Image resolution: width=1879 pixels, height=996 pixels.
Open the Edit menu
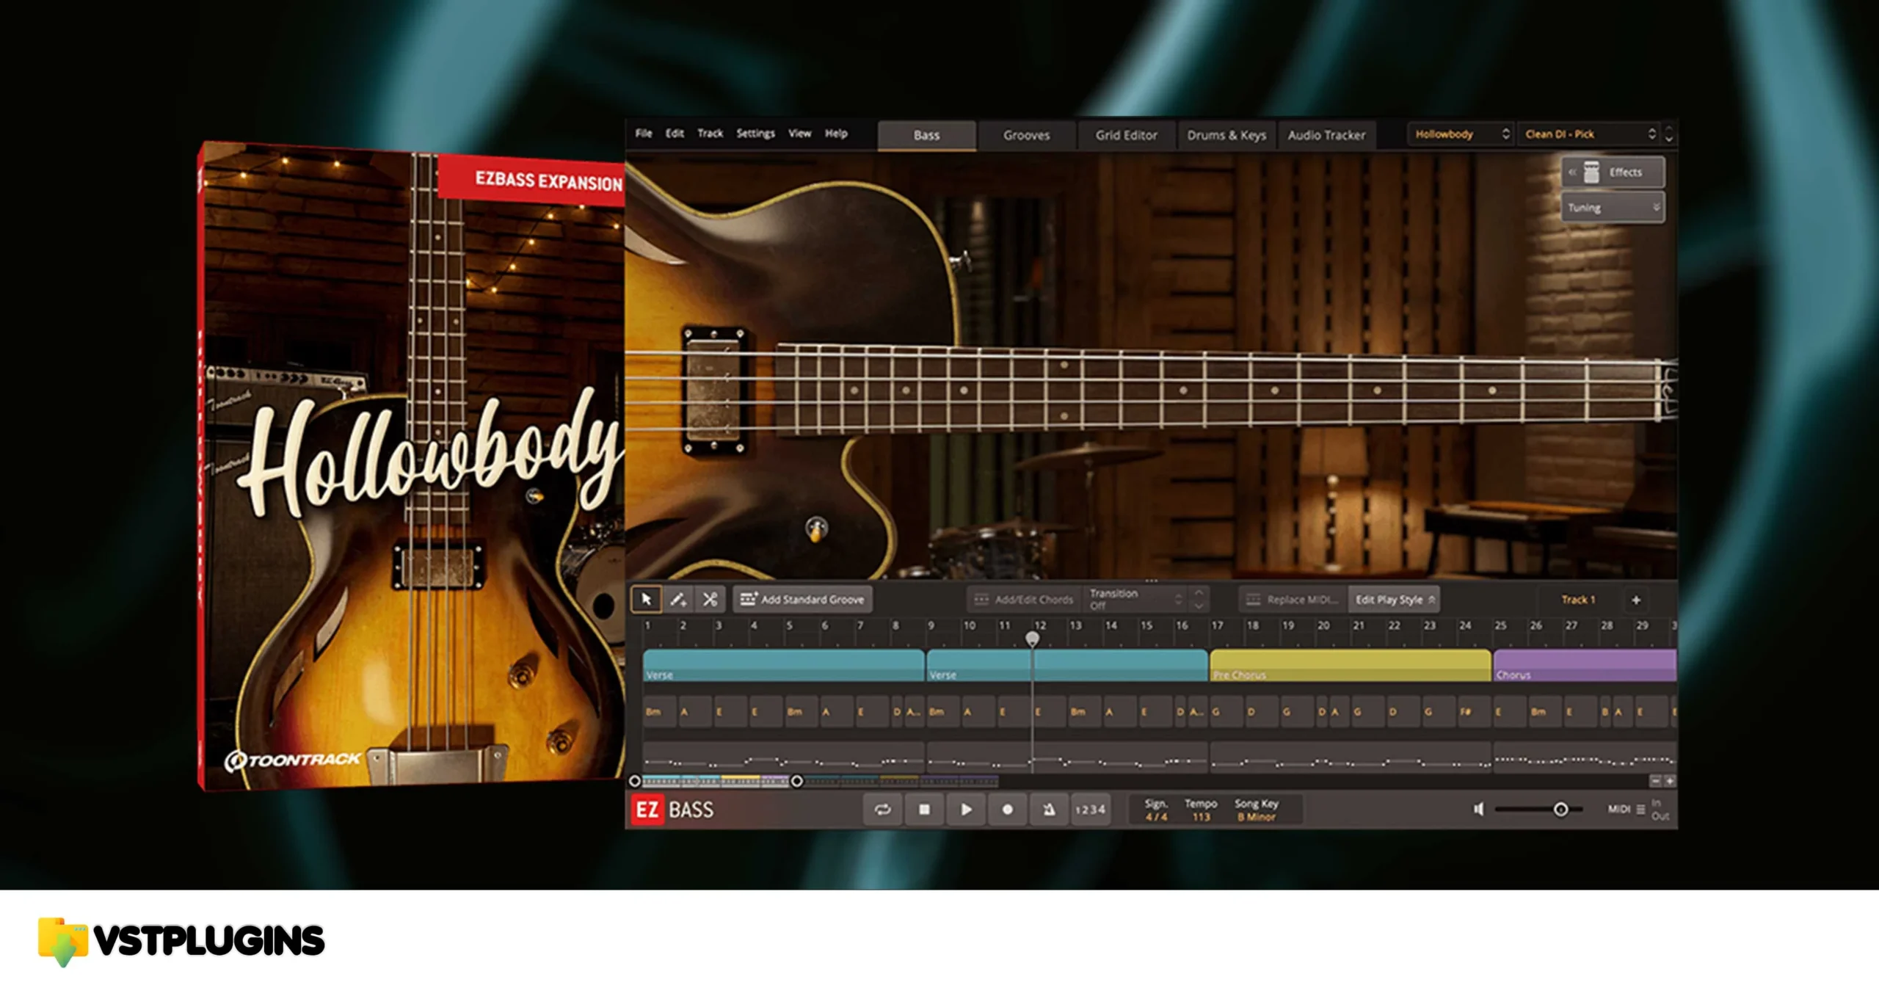click(x=675, y=133)
